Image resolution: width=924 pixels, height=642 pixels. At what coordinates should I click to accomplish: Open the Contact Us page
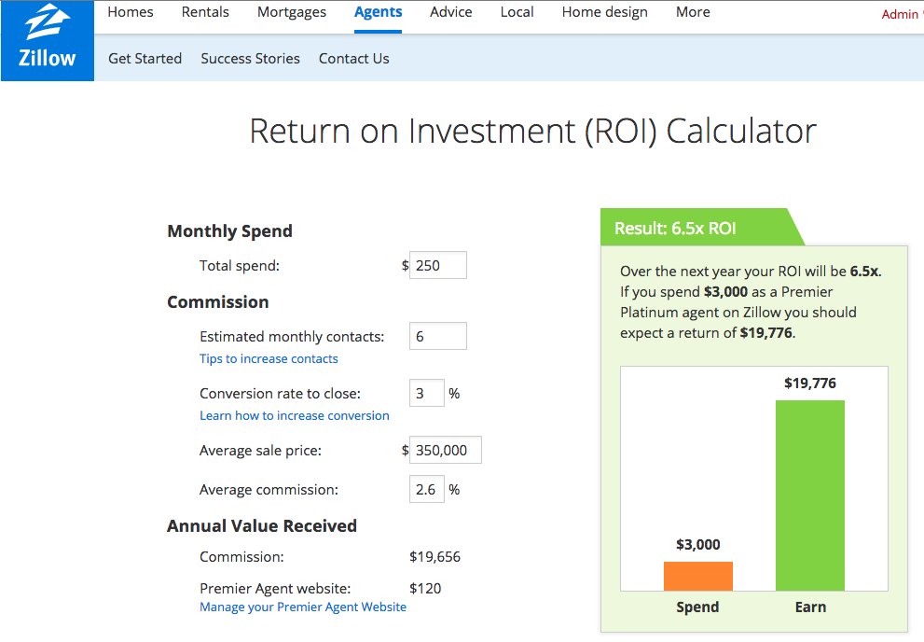pyautogui.click(x=354, y=59)
